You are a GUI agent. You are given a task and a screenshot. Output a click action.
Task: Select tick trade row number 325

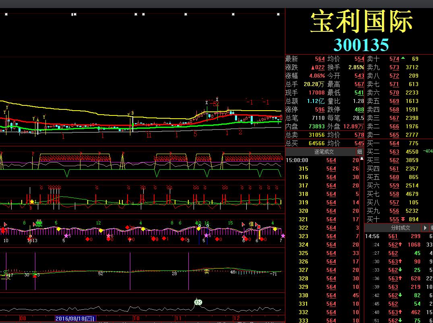(323, 253)
